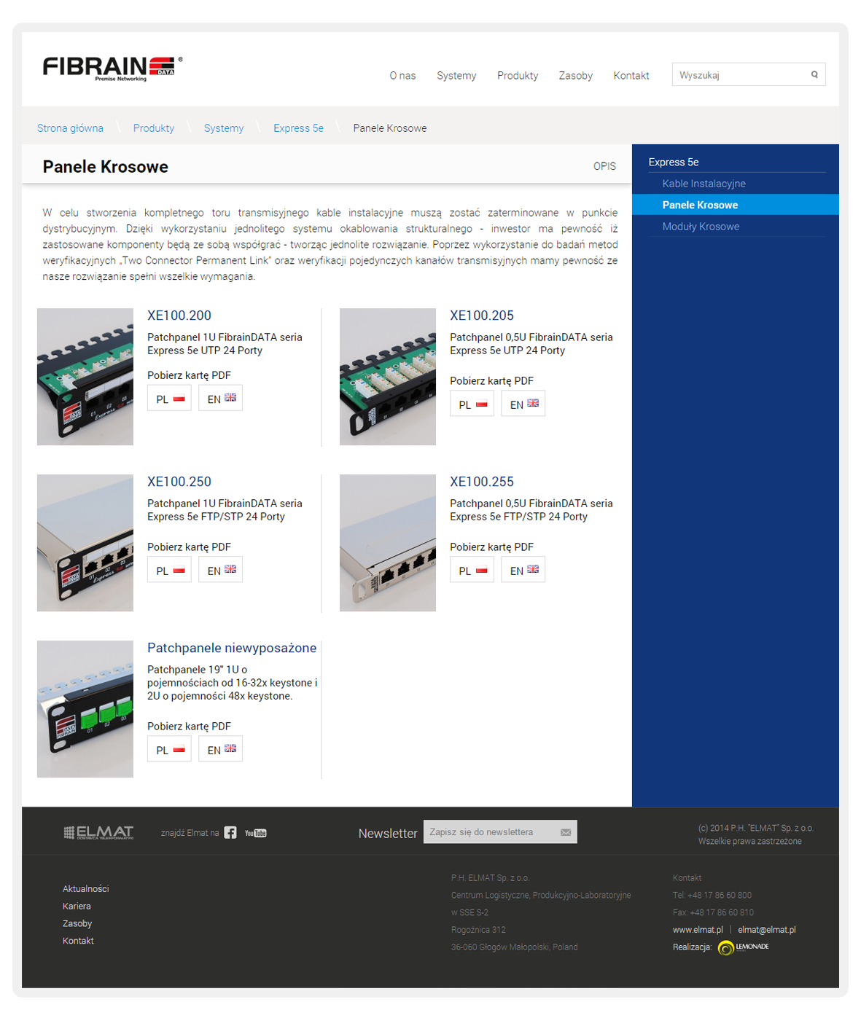Download the XE100.205 PDF in Polish

tap(472, 404)
